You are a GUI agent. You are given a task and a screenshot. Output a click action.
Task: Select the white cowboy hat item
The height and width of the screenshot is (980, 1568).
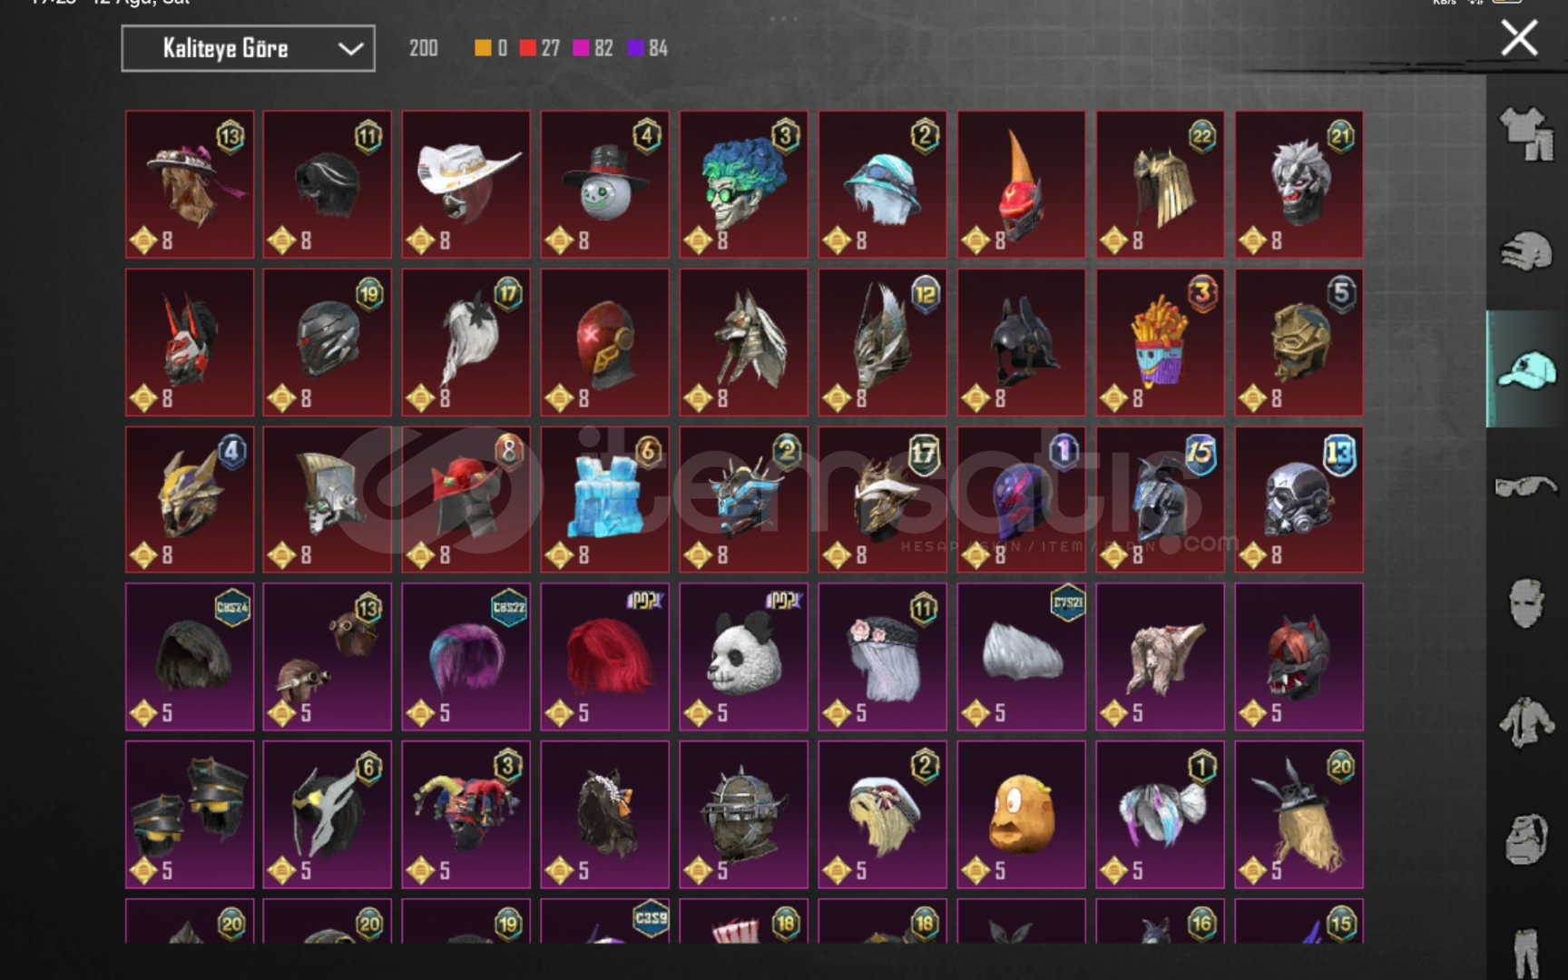(x=466, y=184)
